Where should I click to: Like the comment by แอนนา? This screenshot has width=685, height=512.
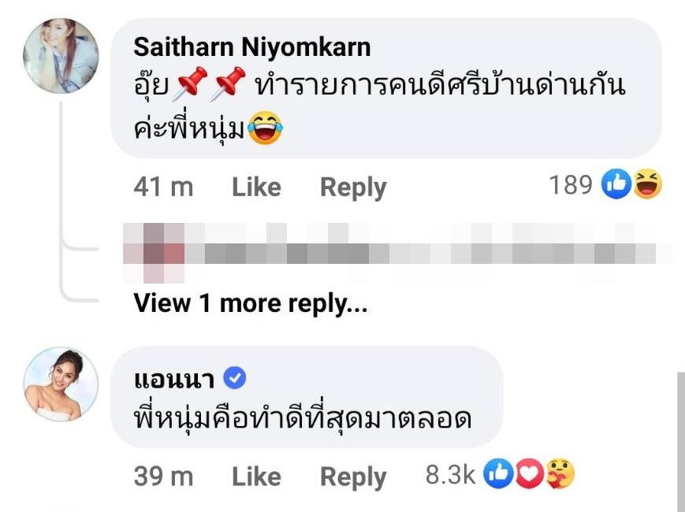(256, 477)
